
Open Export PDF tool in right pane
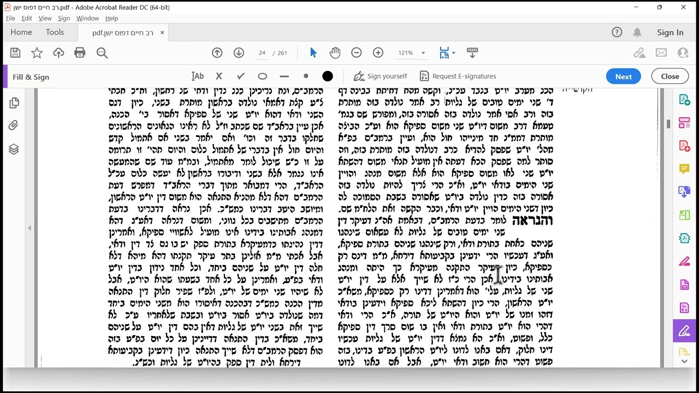coord(685,100)
